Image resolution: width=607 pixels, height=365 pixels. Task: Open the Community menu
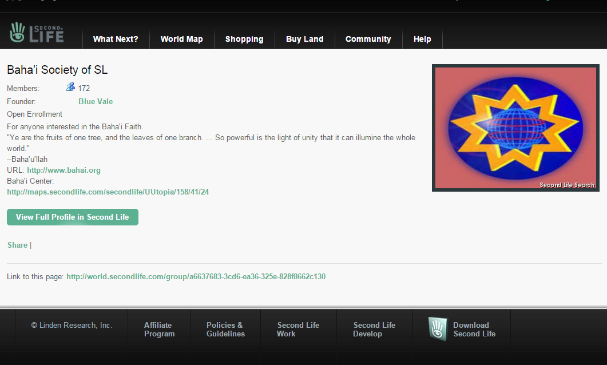[x=368, y=39]
